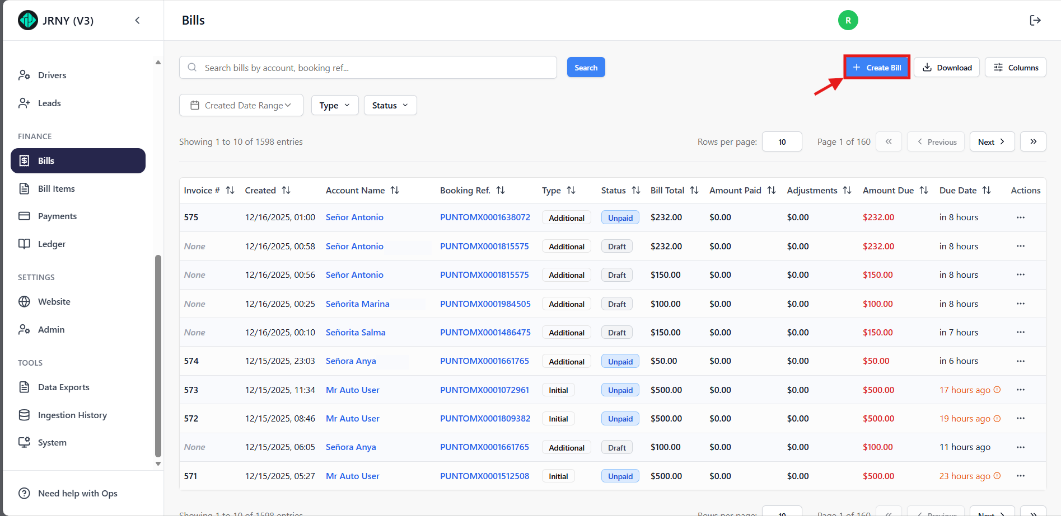Sort by Amount Due column
Screen dimensions: 1061x516
point(924,191)
